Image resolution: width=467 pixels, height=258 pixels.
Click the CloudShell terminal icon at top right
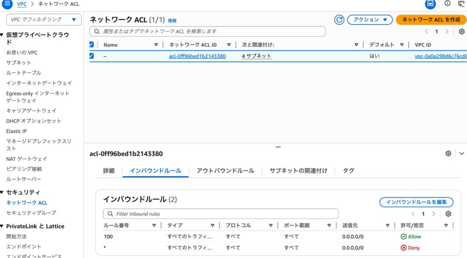point(461,4)
